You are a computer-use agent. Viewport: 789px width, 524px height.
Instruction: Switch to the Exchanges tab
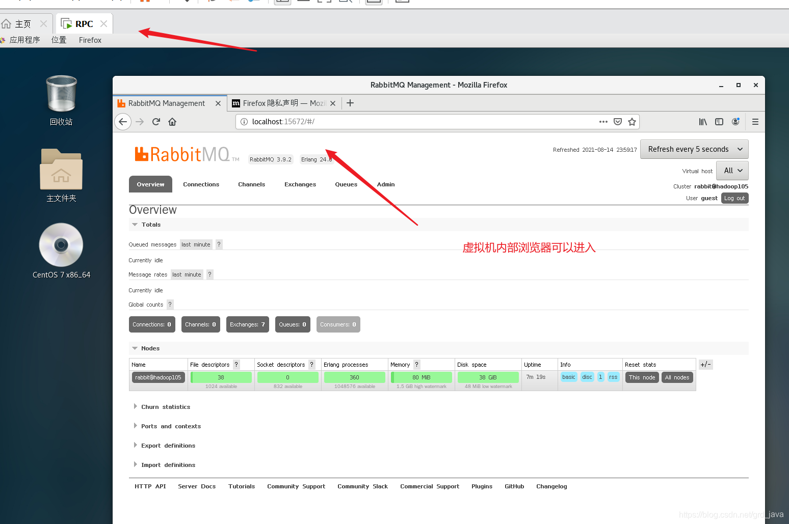pyautogui.click(x=300, y=184)
